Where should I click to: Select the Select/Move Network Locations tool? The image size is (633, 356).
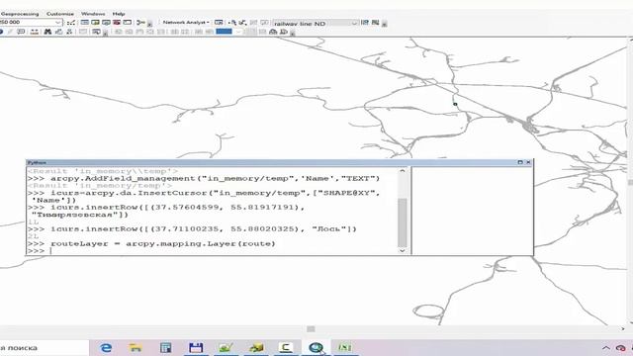242,23
